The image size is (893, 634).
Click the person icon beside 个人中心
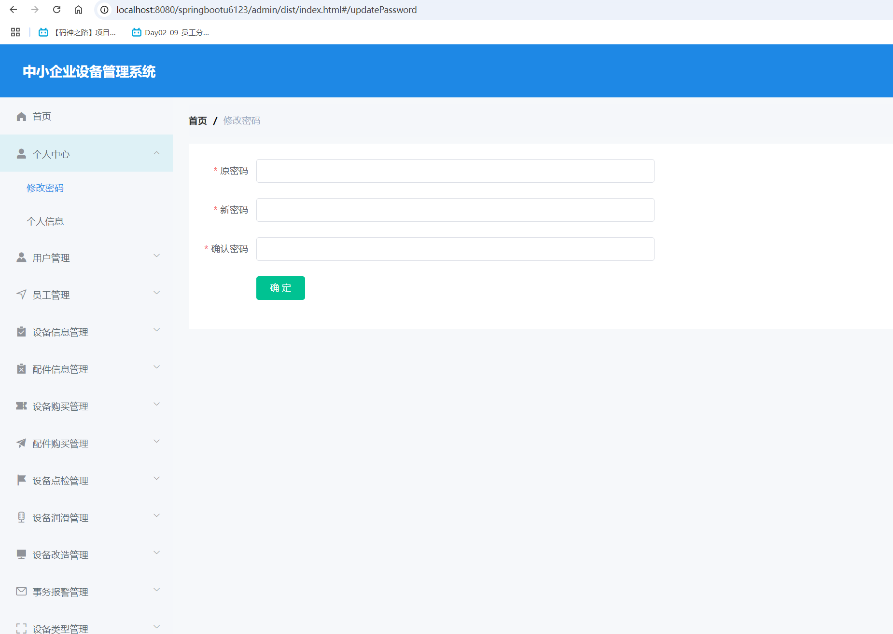coord(21,154)
